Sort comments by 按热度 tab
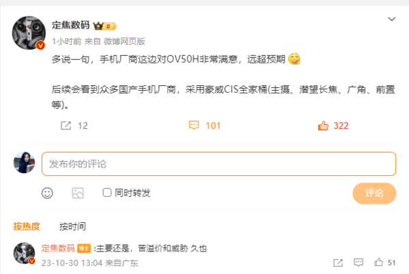409x274 pixels. pyautogui.click(x=27, y=226)
